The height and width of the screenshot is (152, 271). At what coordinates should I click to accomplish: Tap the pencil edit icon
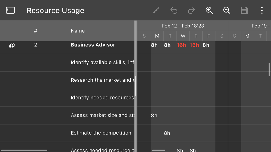tap(156, 10)
